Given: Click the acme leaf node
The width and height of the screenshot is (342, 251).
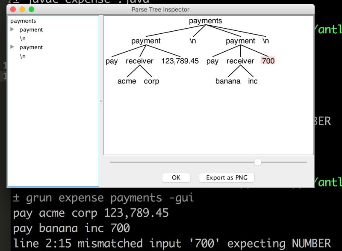Looking at the screenshot, I should click(127, 81).
